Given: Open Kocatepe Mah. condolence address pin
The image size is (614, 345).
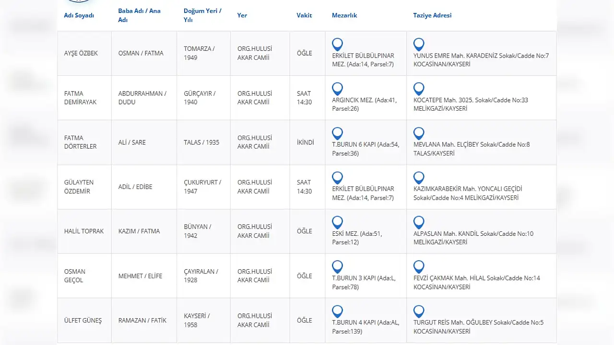Looking at the screenshot, I should (x=419, y=89).
